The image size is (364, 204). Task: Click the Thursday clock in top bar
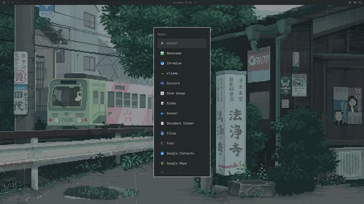click(182, 2)
